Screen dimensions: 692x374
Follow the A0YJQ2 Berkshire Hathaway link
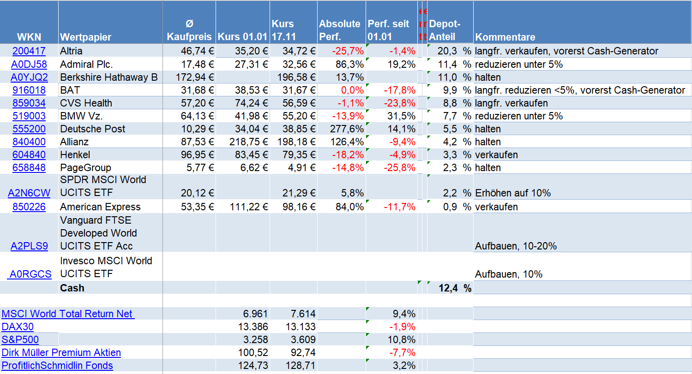tap(29, 77)
